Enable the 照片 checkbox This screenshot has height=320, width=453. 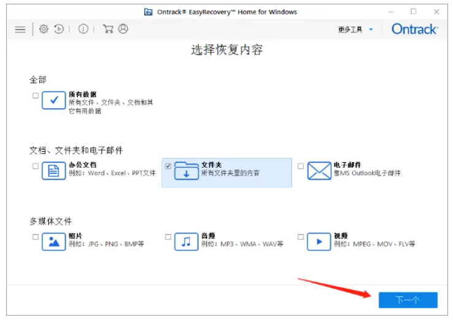click(x=36, y=236)
